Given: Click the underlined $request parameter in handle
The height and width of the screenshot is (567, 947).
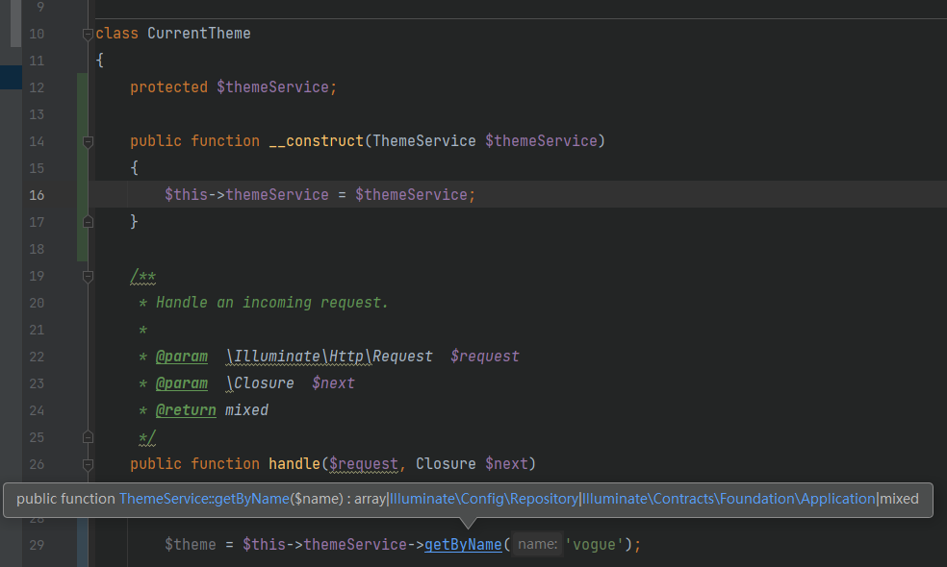Looking at the screenshot, I should click(364, 464).
